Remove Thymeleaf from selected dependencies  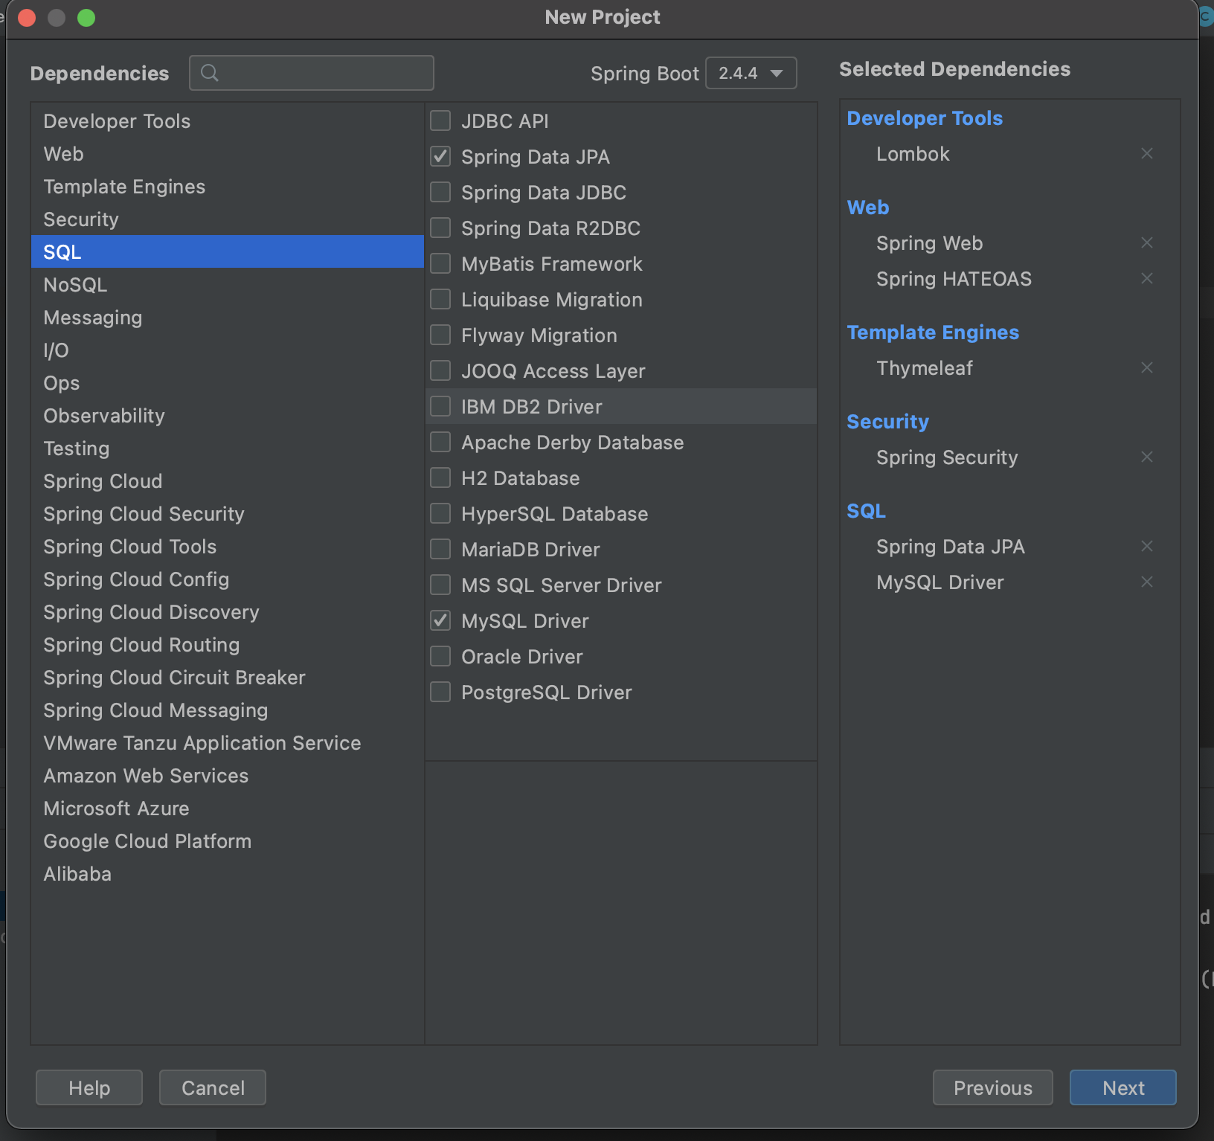pyautogui.click(x=1146, y=367)
